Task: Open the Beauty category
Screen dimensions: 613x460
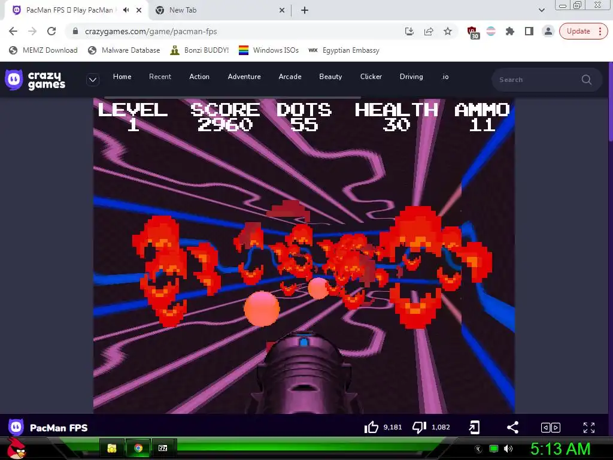Action: [330, 77]
